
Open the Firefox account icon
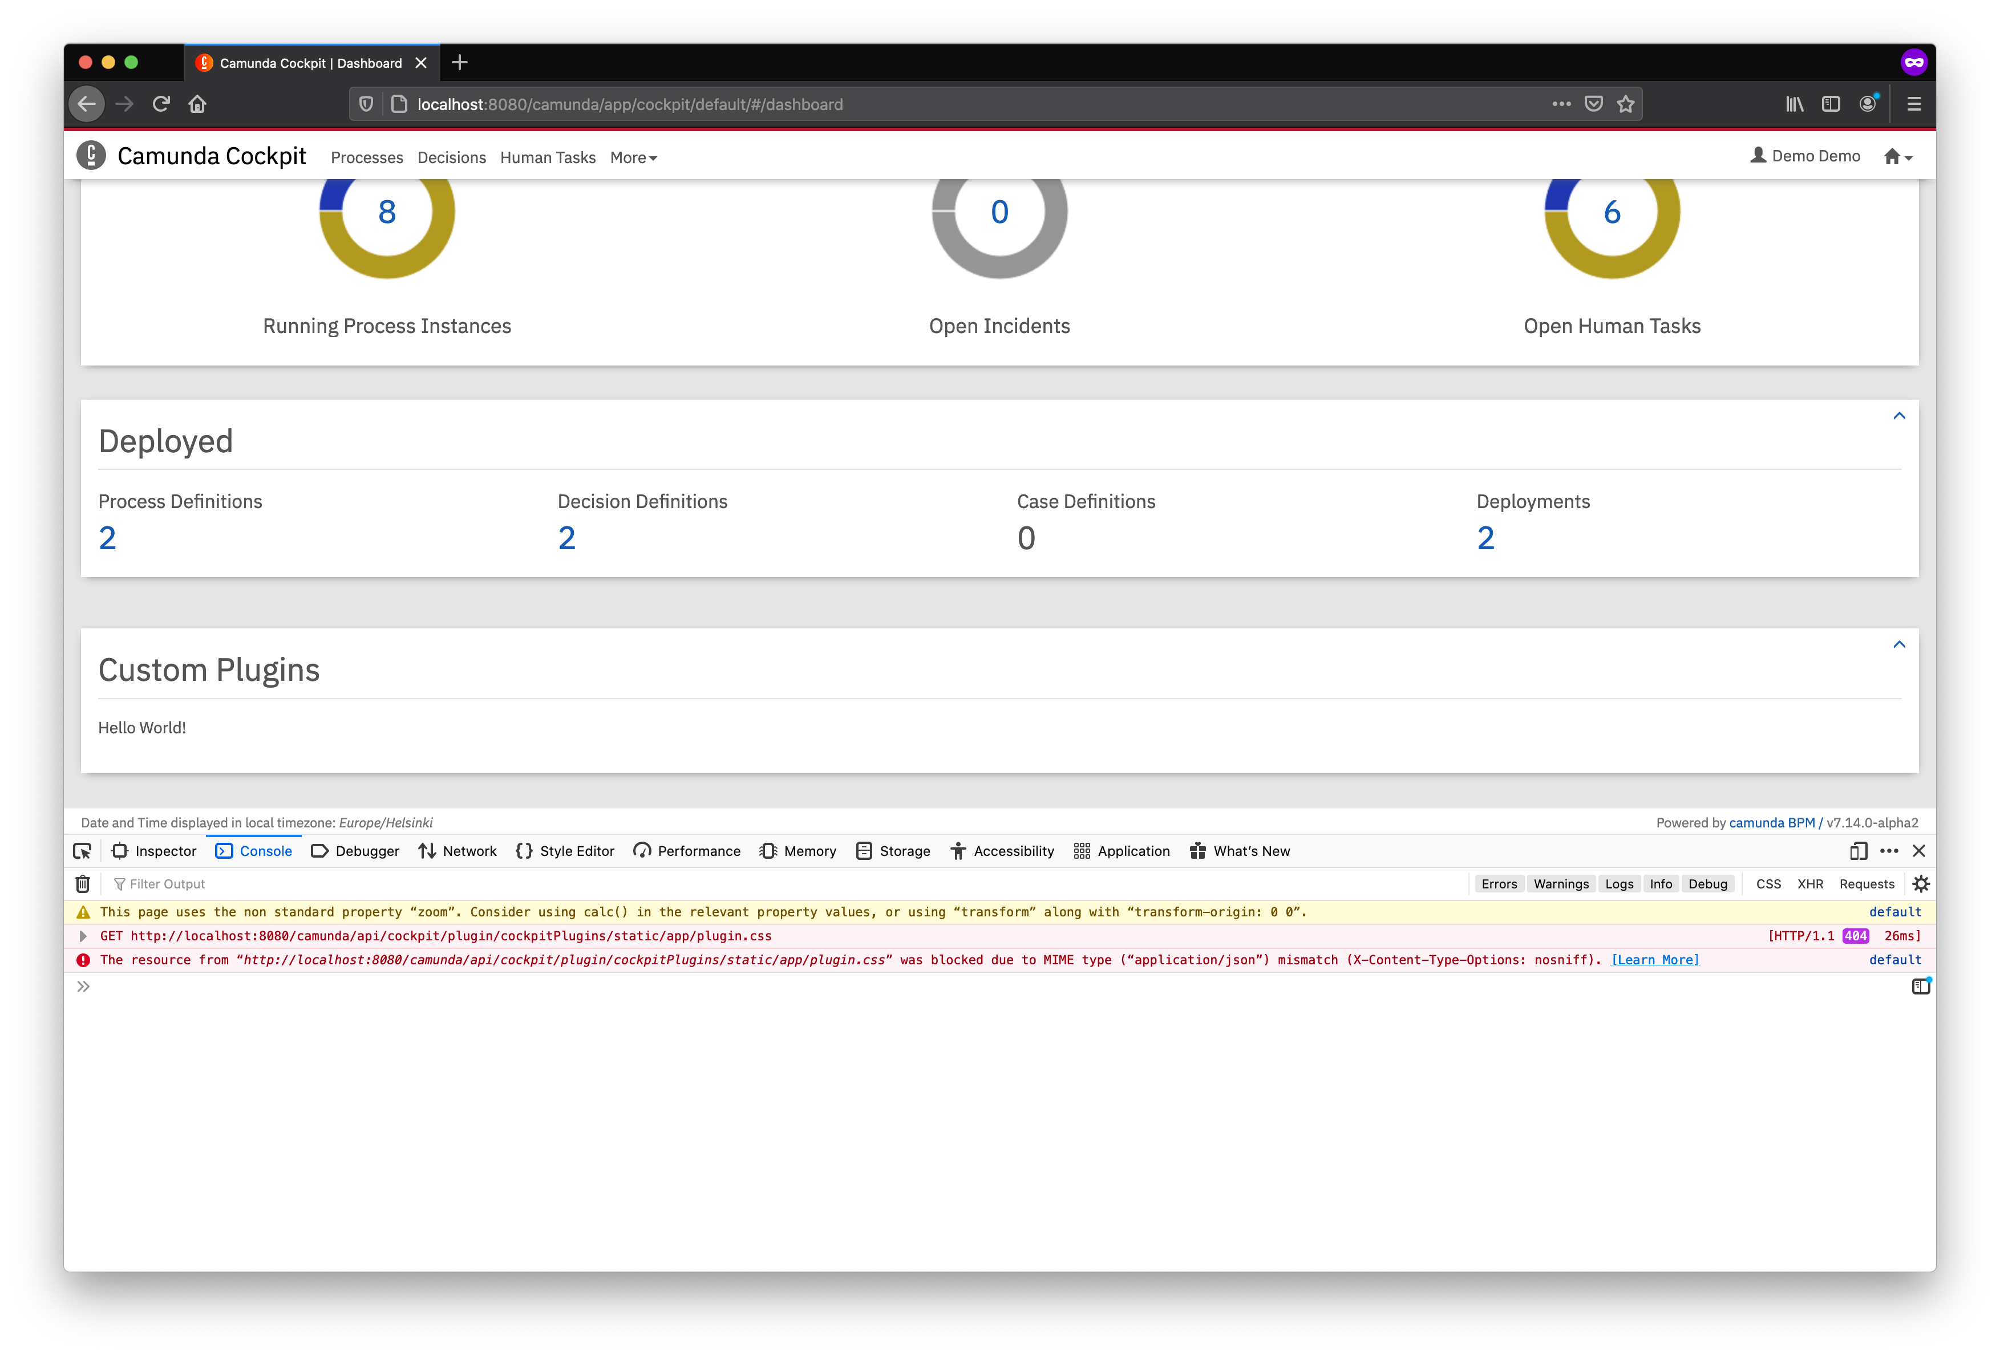(x=1868, y=104)
